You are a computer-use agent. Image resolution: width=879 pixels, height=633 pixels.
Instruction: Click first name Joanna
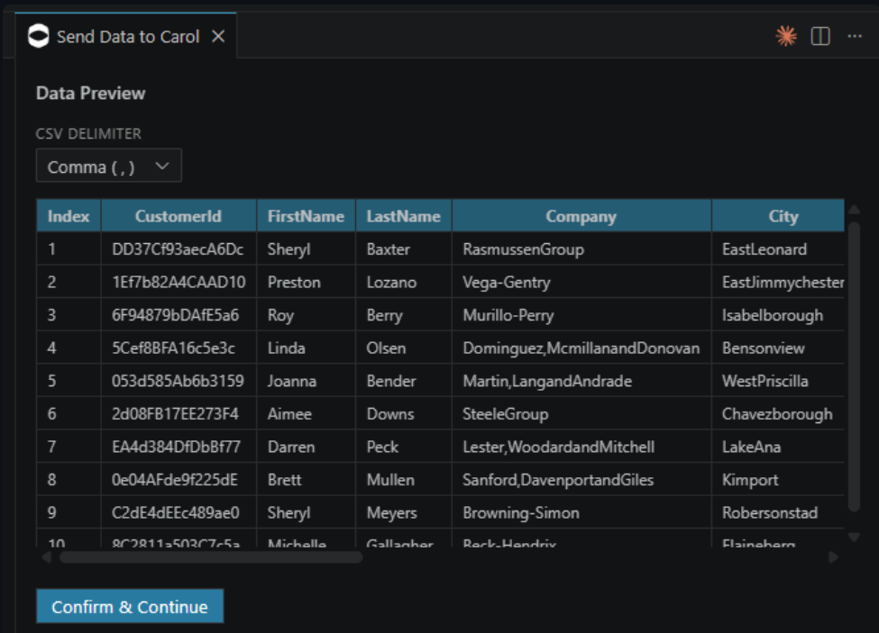click(x=292, y=381)
